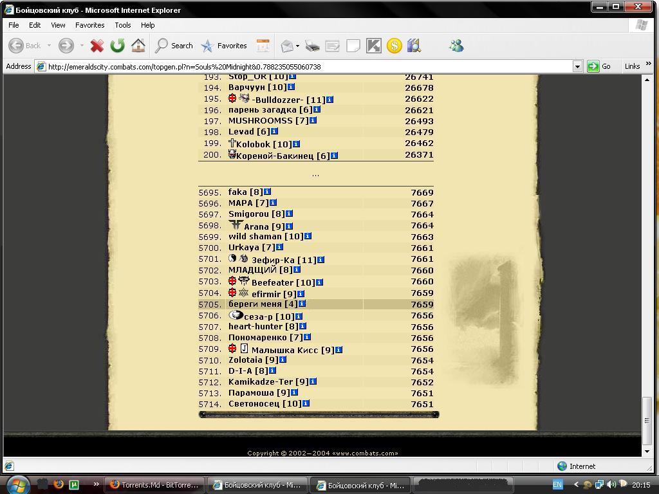
Task: Select the score 26371 in row 200
Action: 419,154
